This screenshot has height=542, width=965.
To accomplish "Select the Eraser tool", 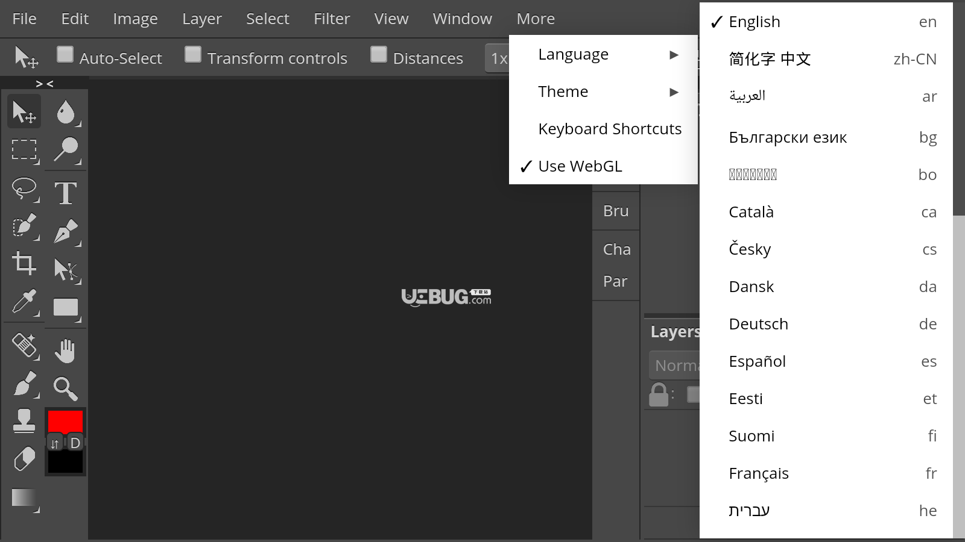I will (24, 459).
